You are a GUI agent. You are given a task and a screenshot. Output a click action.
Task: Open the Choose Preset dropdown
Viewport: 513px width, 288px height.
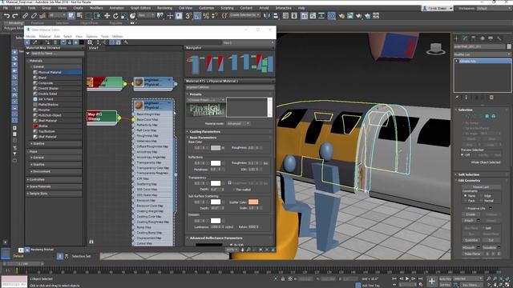point(206,99)
